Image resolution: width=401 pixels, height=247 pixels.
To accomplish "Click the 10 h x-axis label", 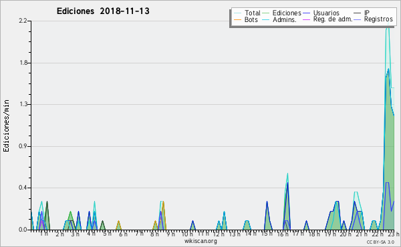I will [x=187, y=234].
